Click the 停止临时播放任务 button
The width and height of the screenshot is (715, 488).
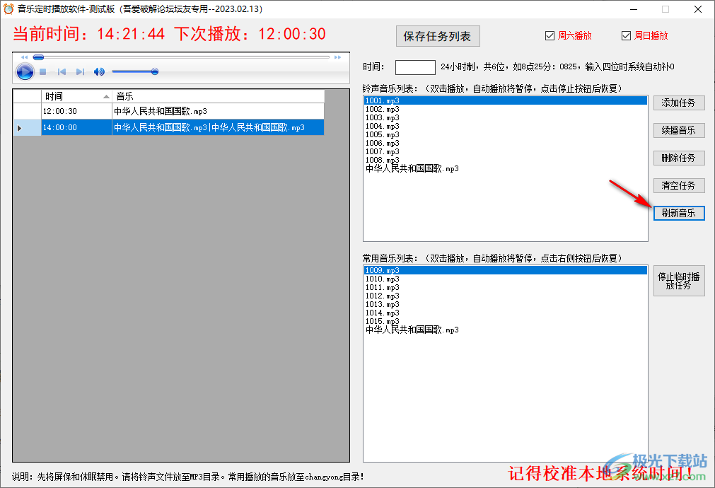tap(678, 281)
